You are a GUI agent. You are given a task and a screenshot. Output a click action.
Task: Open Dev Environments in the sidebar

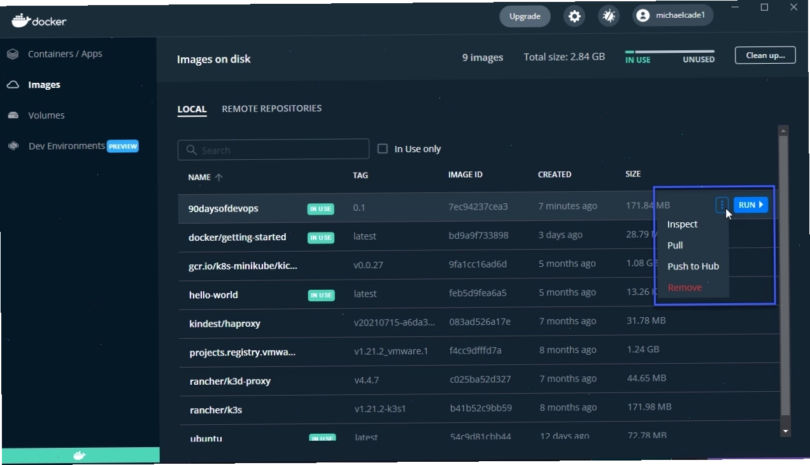point(67,146)
